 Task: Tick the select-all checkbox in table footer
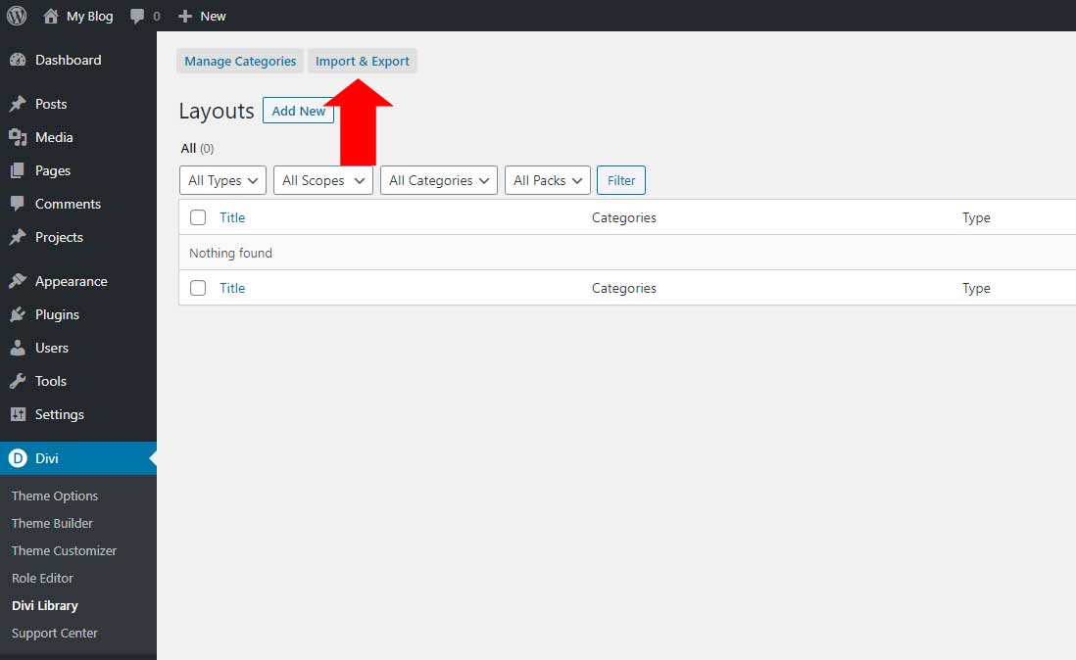198,288
